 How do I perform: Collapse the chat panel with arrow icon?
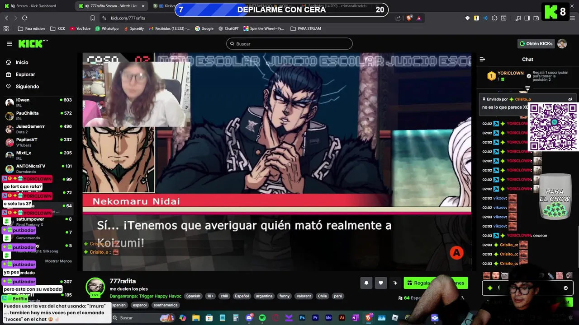point(482,59)
